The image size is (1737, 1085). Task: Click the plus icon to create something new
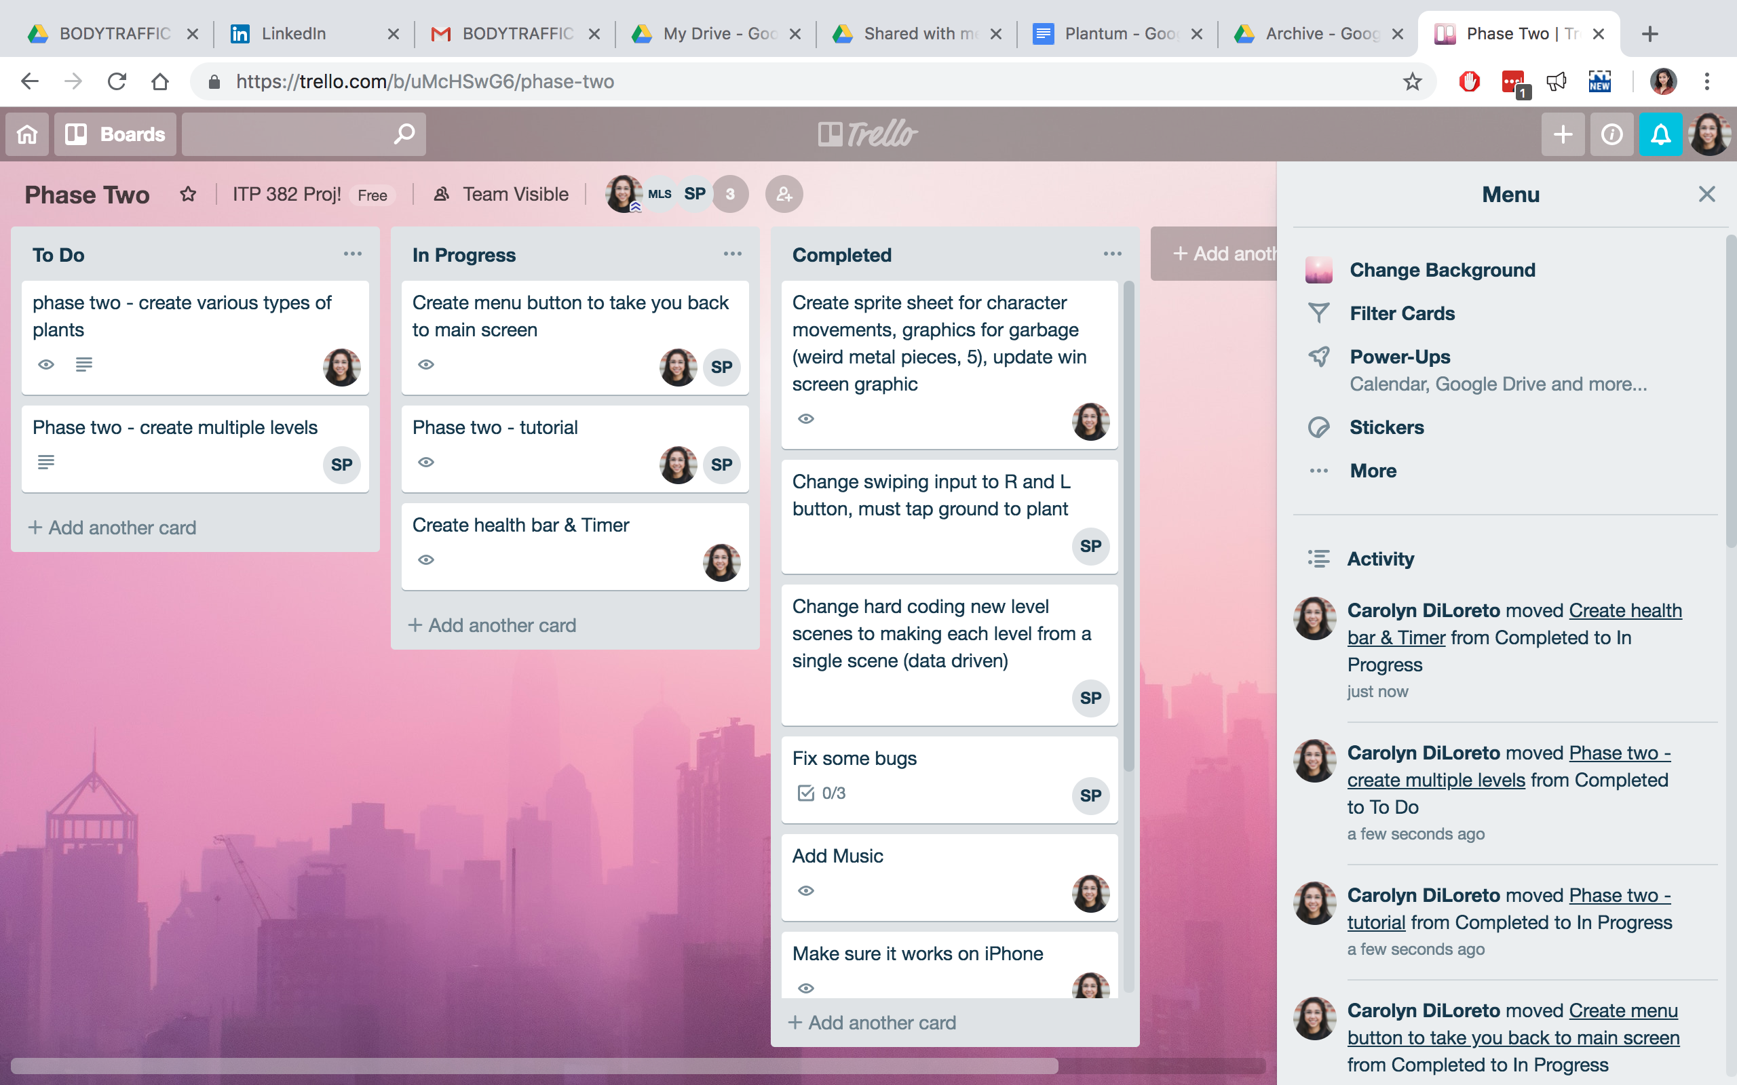click(1563, 134)
